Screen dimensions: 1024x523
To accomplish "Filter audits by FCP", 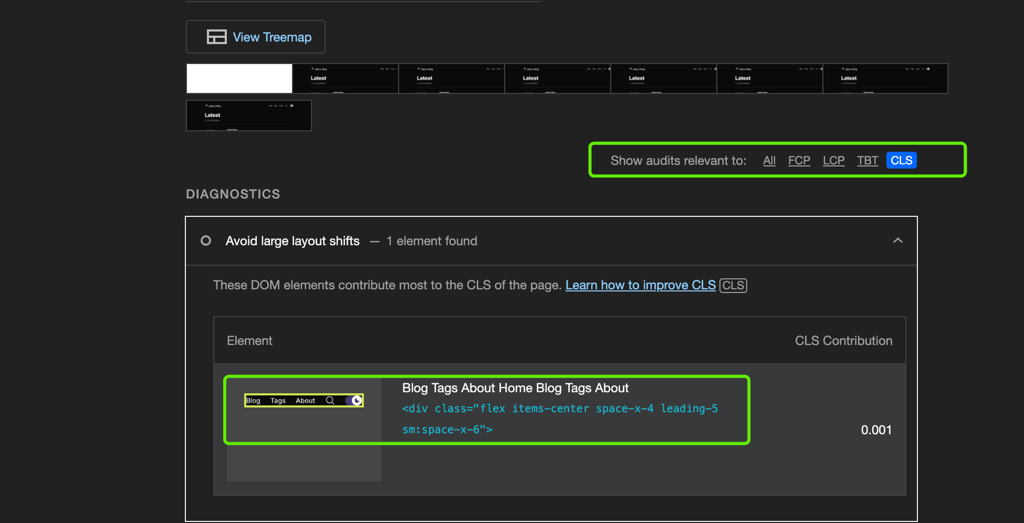I will tap(799, 161).
